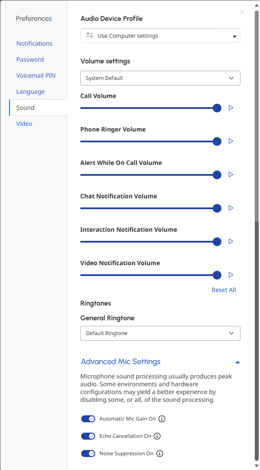Open the Audio Device Profile dropdown
The image size is (260, 470).
point(160,36)
